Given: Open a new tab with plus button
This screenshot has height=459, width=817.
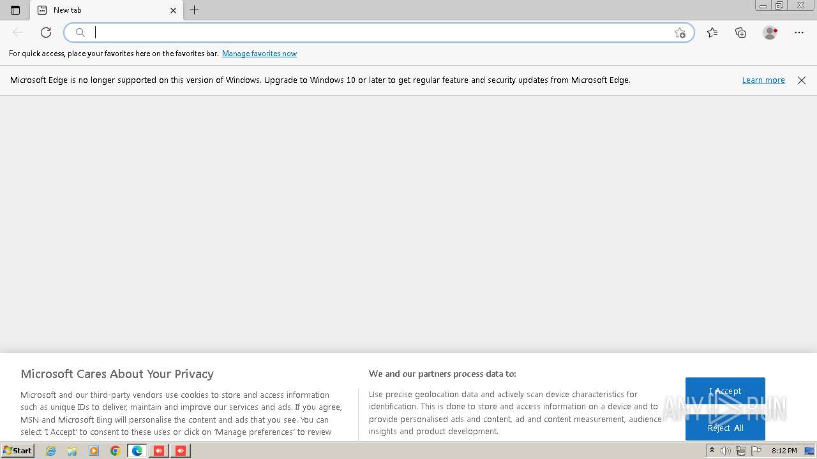Looking at the screenshot, I should (x=195, y=10).
